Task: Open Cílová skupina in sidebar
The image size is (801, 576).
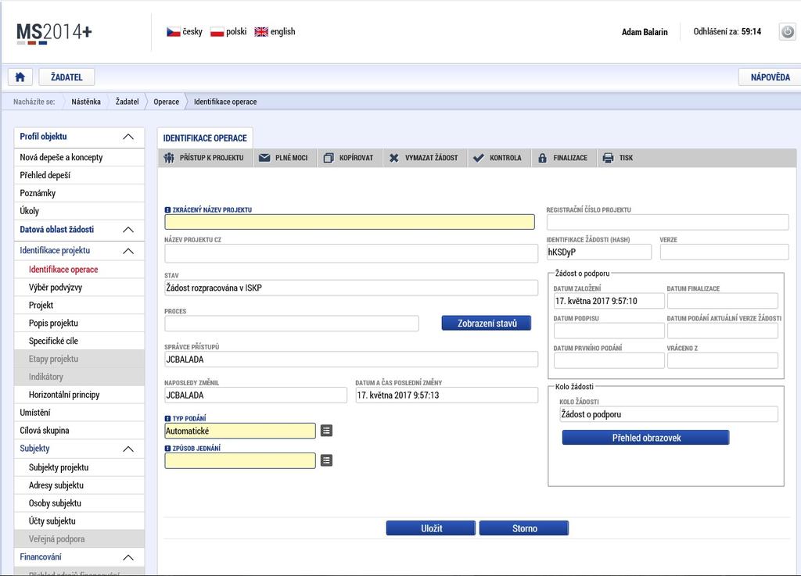Action: (79, 430)
